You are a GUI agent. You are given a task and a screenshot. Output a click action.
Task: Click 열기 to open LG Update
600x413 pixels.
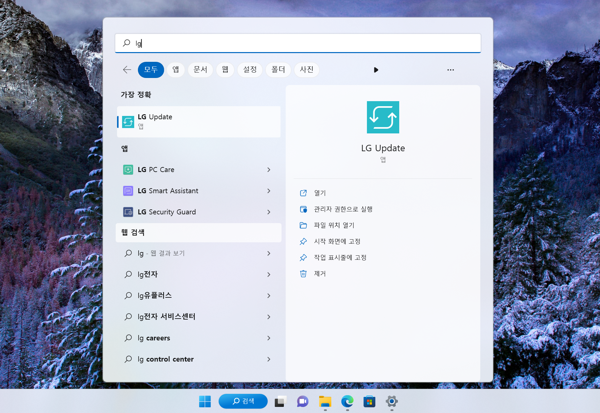point(320,193)
